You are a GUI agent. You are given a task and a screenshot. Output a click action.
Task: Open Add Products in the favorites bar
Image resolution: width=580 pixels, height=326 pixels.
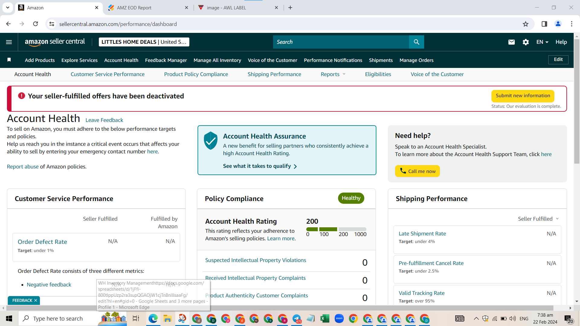(40, 60)
